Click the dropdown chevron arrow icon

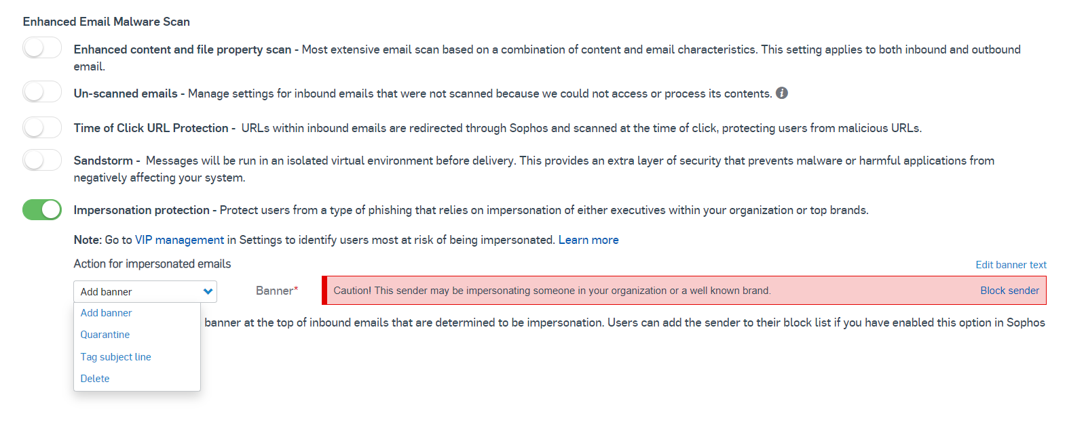[x=208, y=292]
